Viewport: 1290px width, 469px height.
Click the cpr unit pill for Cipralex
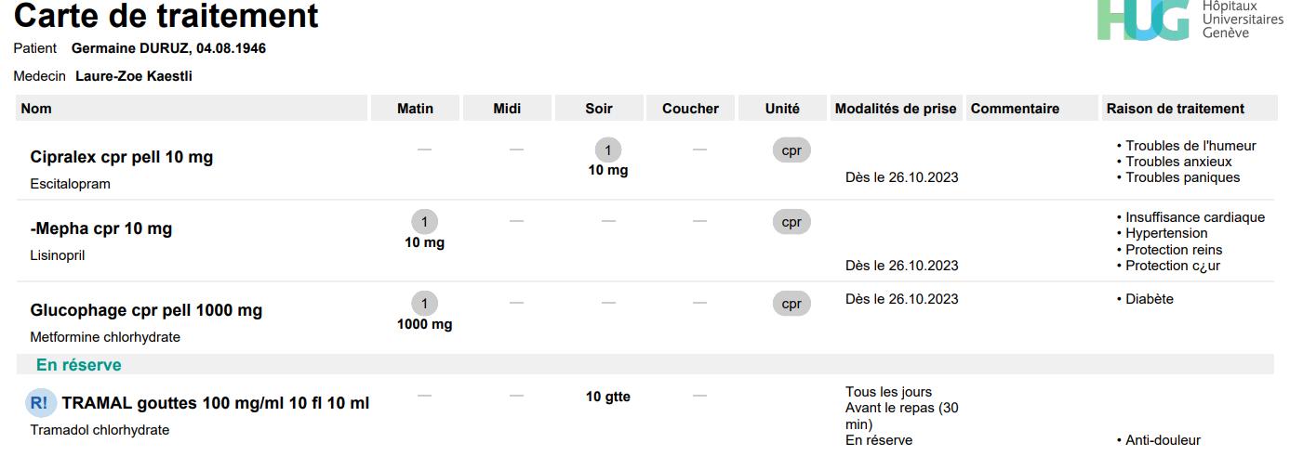point(791,150)
